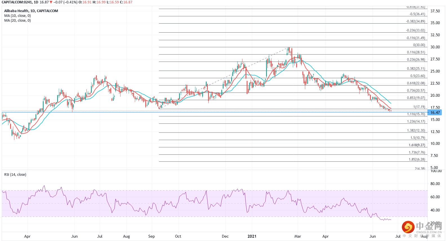
Task: Click the 40.00 RSI axis label
Action: 435,210
